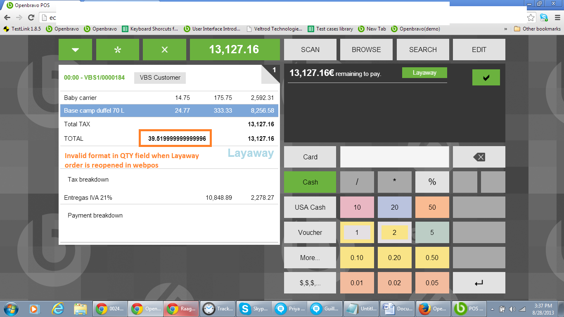Show hidden system tray icons
This screenshot has width=564, height=317.
tap(492, 308)
